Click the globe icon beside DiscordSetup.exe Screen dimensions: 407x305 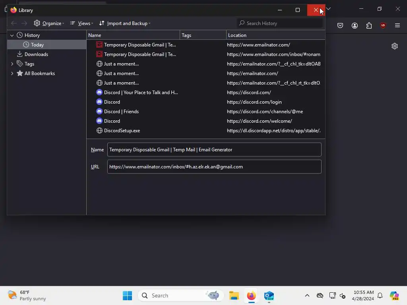coord(99,131)
